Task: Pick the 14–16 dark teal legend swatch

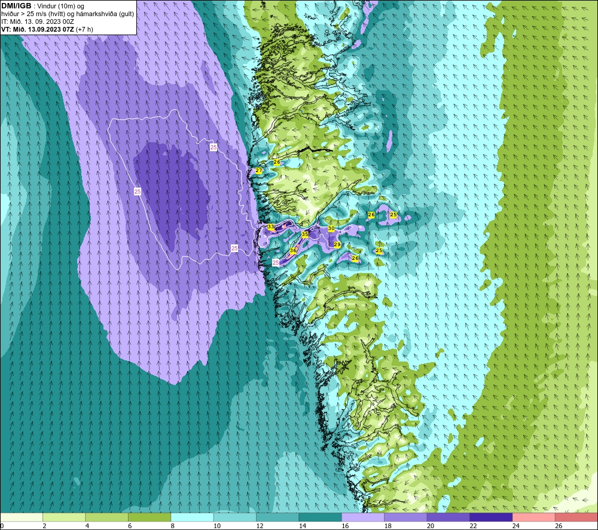Action: (321, 517)
